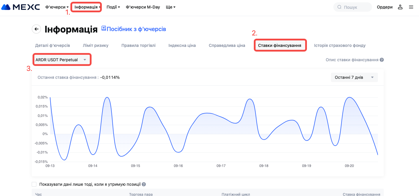Click the search magnifier icon

point(339,7)
